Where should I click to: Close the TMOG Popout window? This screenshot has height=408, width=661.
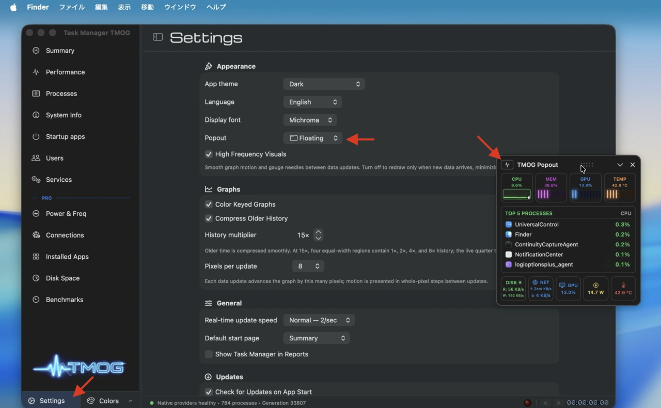coord(633,165)
